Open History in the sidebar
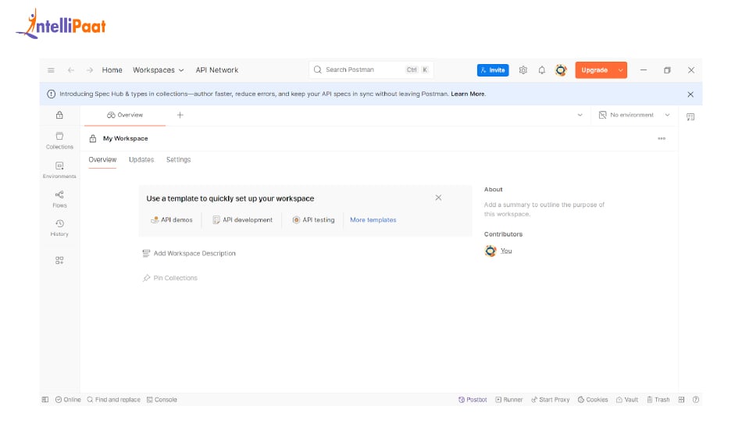The width and height of the screenshot is (742, 424). click(x=59, y=228)
